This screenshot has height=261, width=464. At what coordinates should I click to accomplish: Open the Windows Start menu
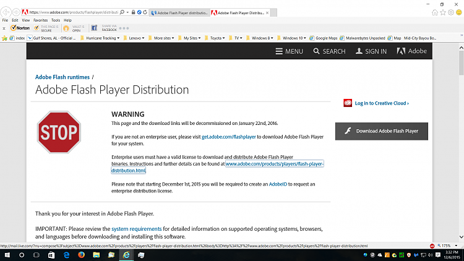pyautogui.click(x=7, y=255)
